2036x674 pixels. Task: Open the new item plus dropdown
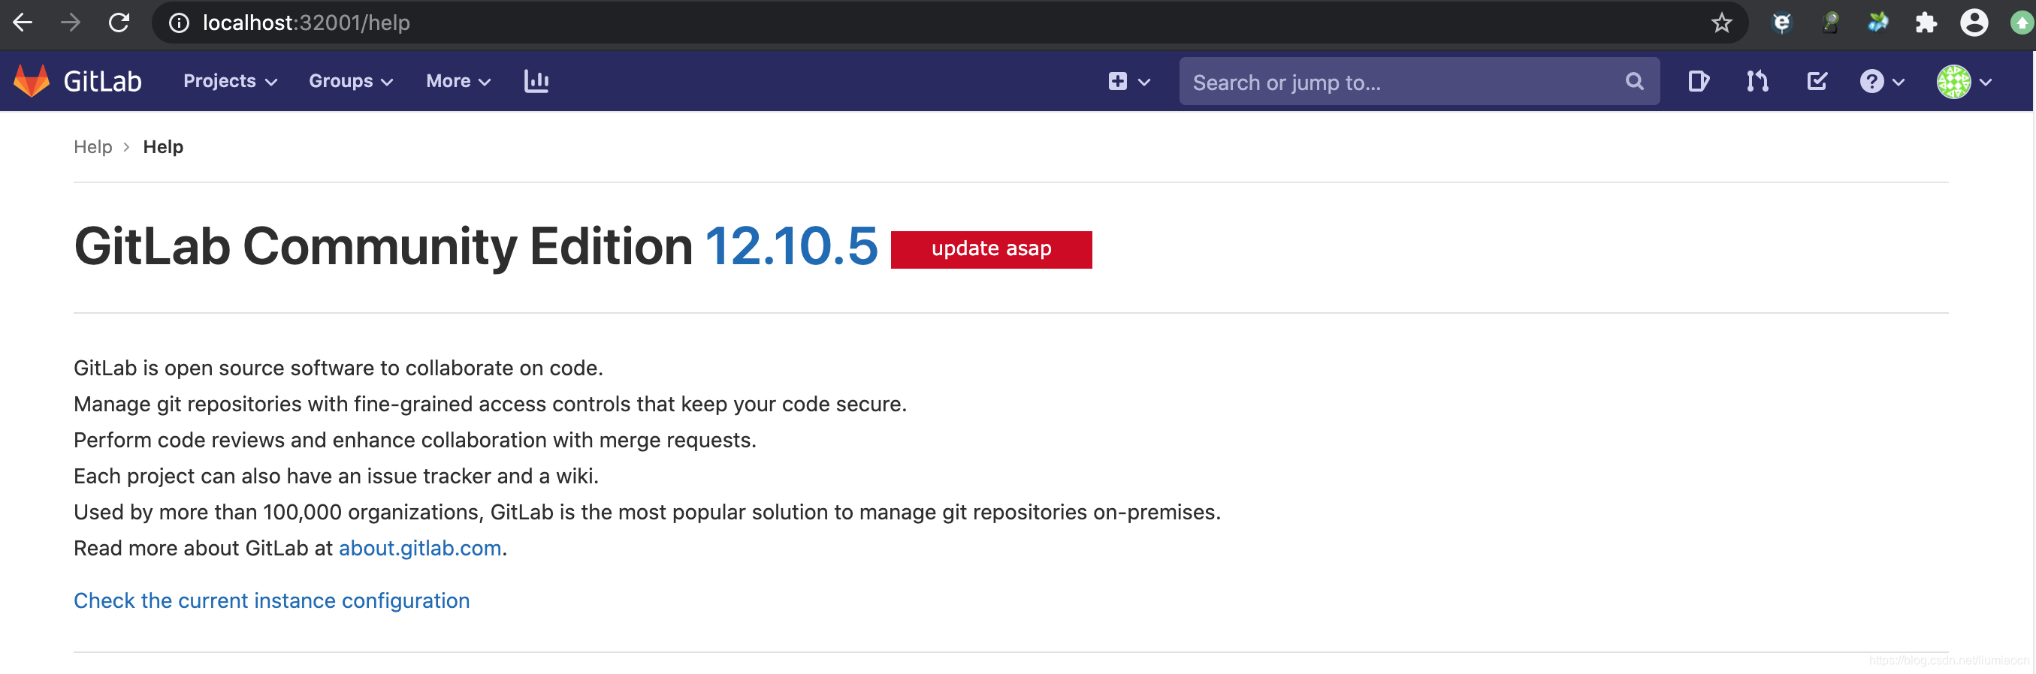pyautogui.click(x=1128, y=81)
